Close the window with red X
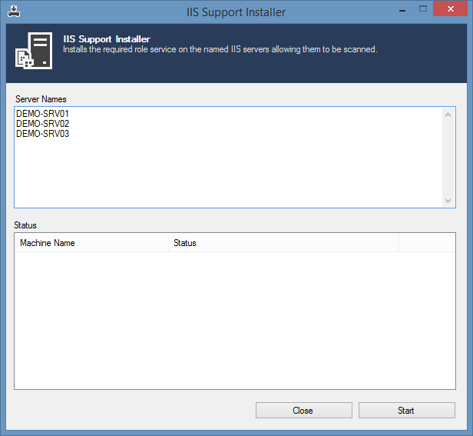The width and height of the screenshot is (473, 436). pos(451,8)
